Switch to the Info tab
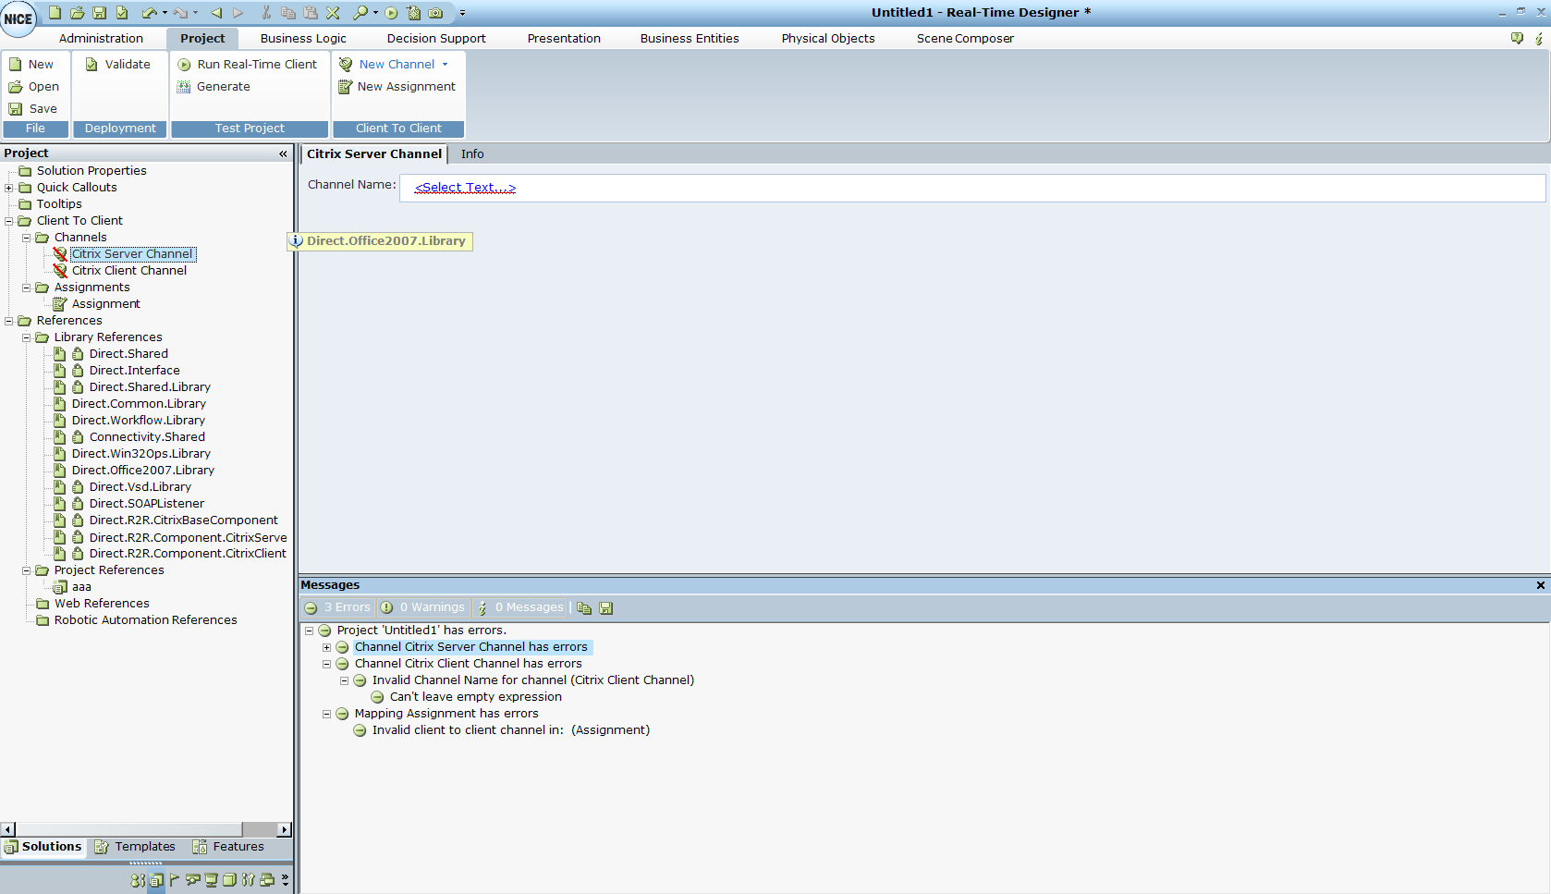 click(472, 154)
